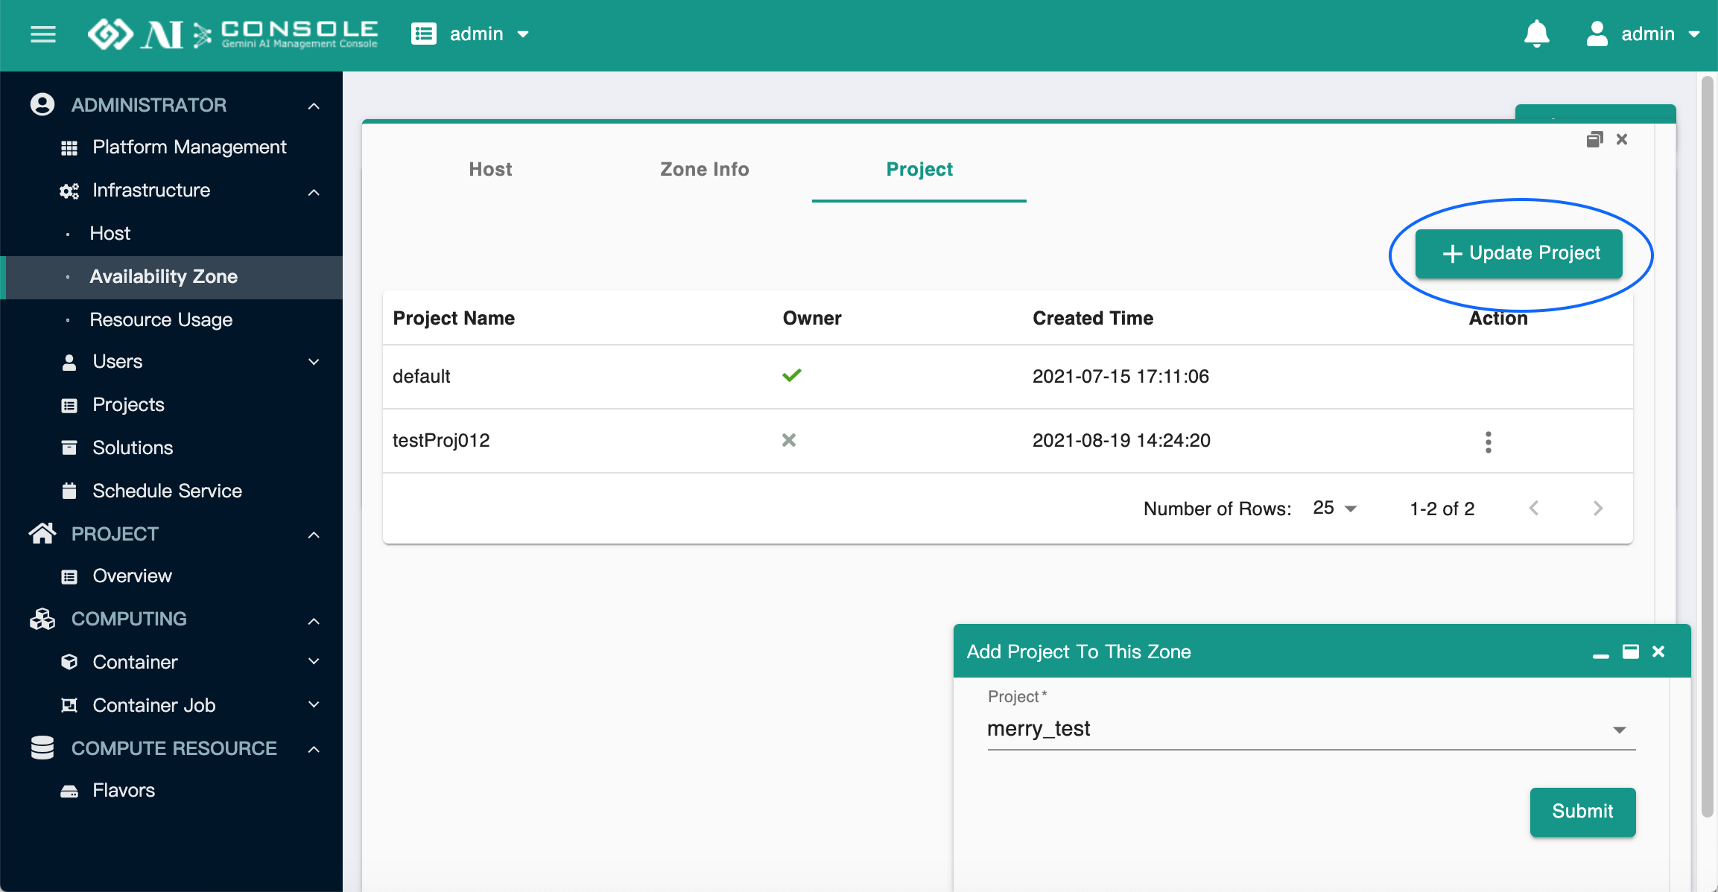
Task: Click the testProj012 project name
Action: tap(441, 441)
